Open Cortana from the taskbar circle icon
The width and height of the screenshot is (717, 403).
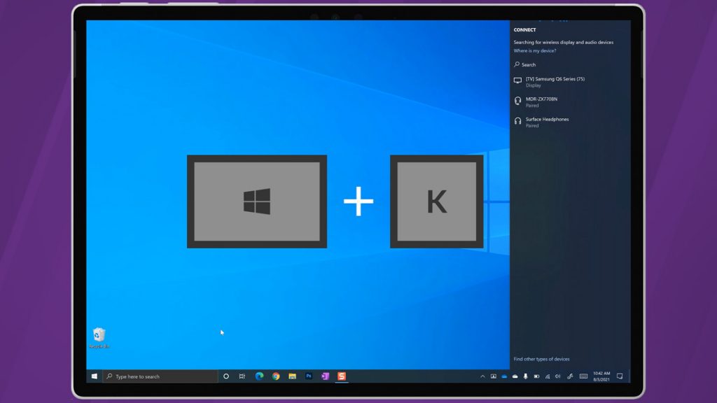(226, 376)
